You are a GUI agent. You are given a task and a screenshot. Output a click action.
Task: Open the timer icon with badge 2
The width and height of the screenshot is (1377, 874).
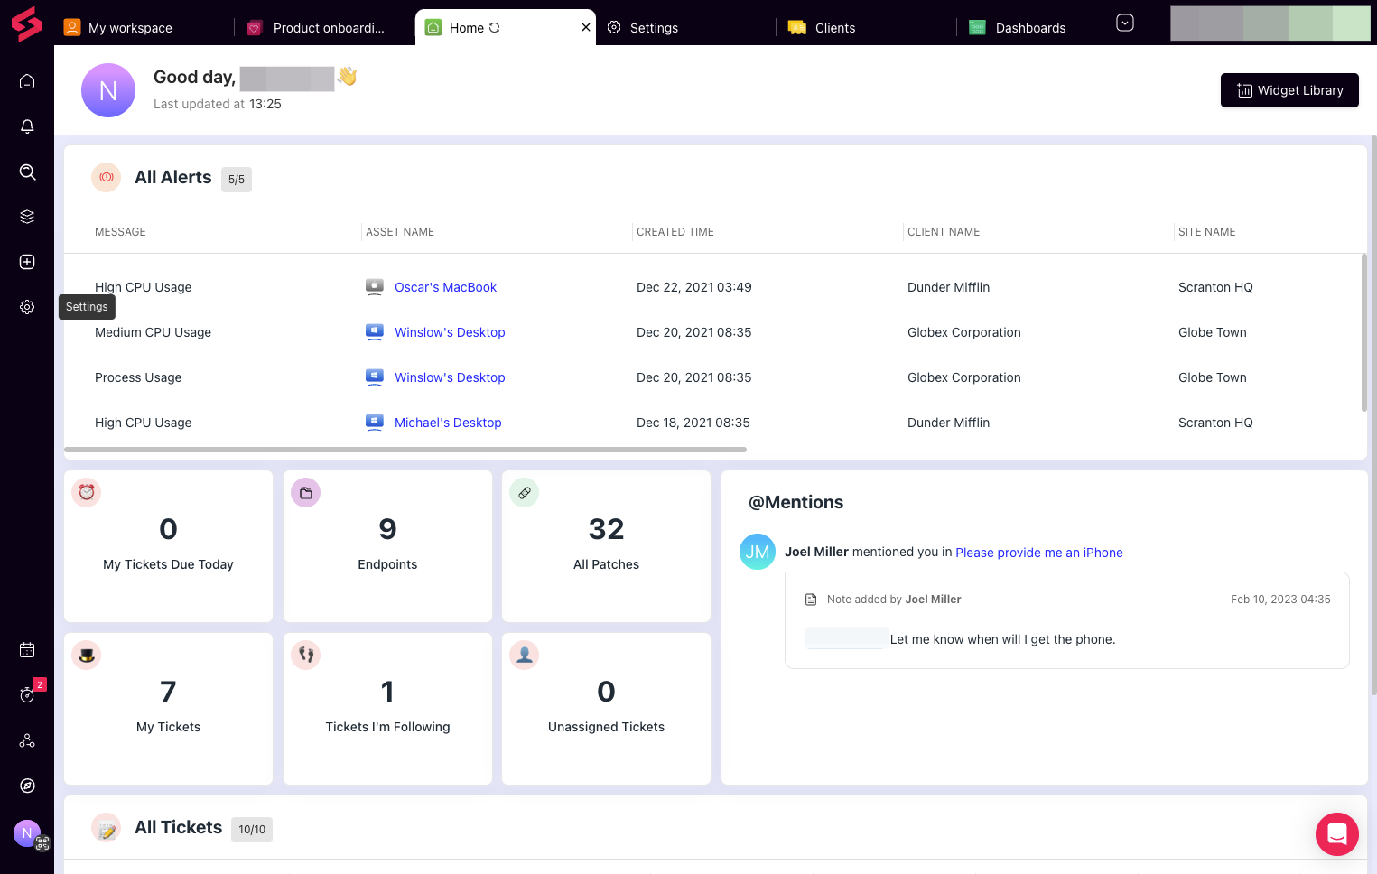28,694
